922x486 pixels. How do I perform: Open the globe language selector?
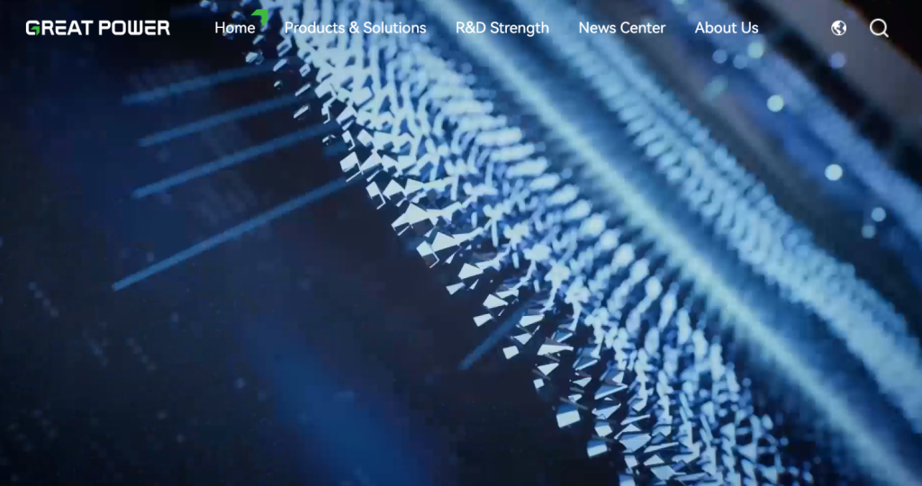[x=838, y=28]
